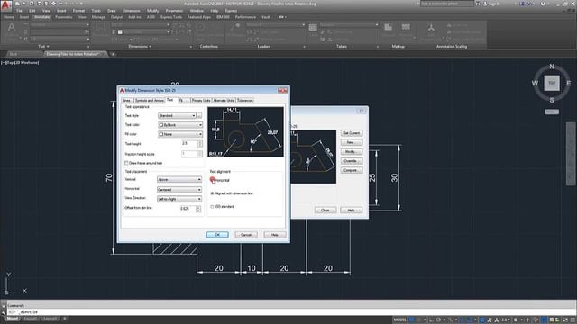
Task: Click Help in Modify Dimension Style dialog
Action: (x=274, y=235)
